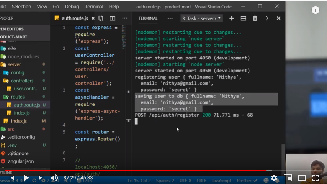Seek on the red video progress bar

click(153, 170)
